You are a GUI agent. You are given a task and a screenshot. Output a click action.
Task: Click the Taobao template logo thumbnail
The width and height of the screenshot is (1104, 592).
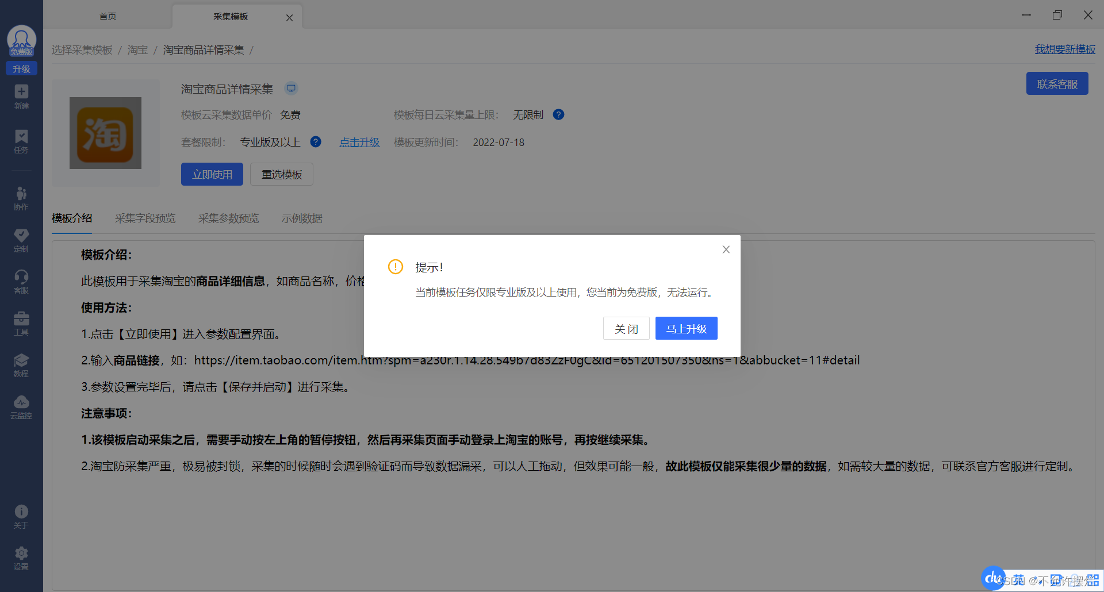[105, 133]
